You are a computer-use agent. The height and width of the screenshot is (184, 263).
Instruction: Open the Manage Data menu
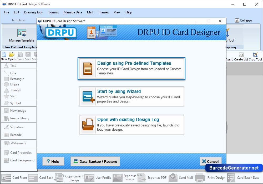click(x=73, y=12)
